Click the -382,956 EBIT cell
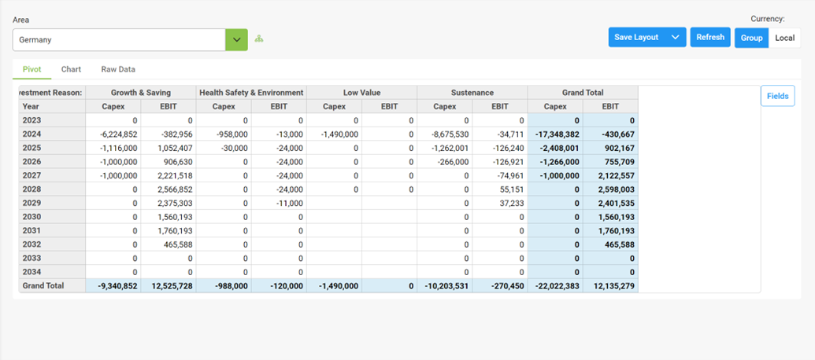 (169, 134)
